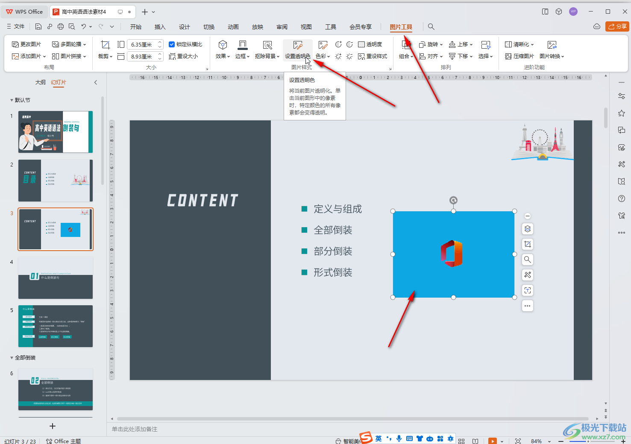This screenshot has height=444, width=631.
Task: Click the zoom slider handle in status bar
Action: point(588,441)
